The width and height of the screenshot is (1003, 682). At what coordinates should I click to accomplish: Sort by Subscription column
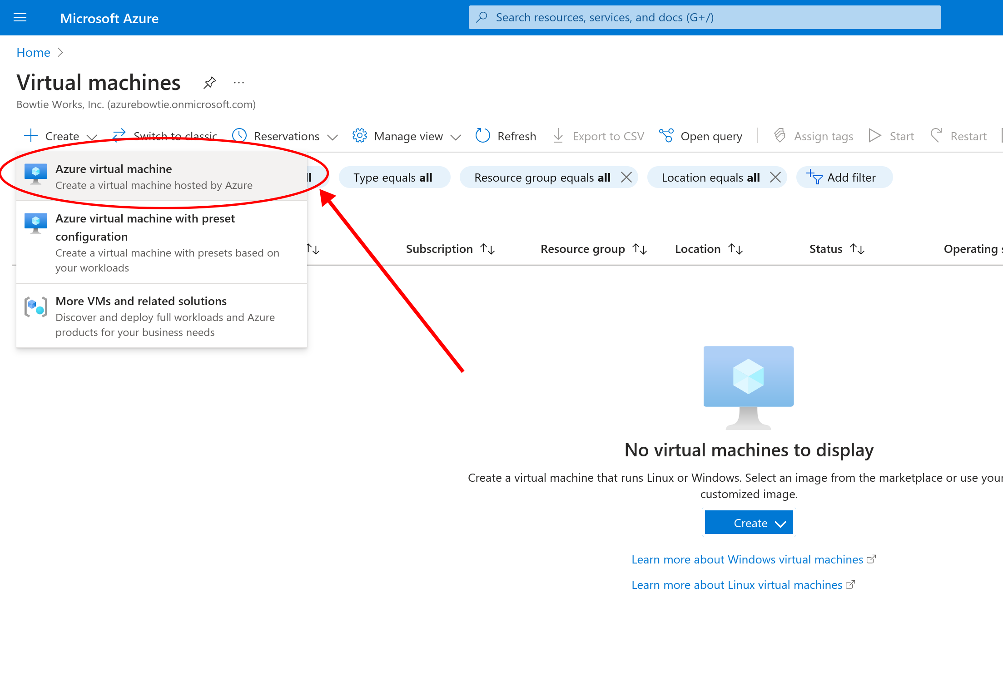click(450, 249)
